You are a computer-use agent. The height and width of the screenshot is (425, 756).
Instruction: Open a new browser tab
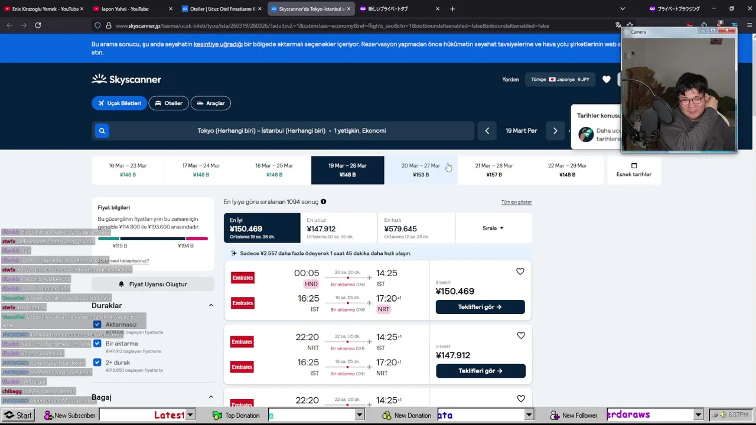click(x=452, y=9)
